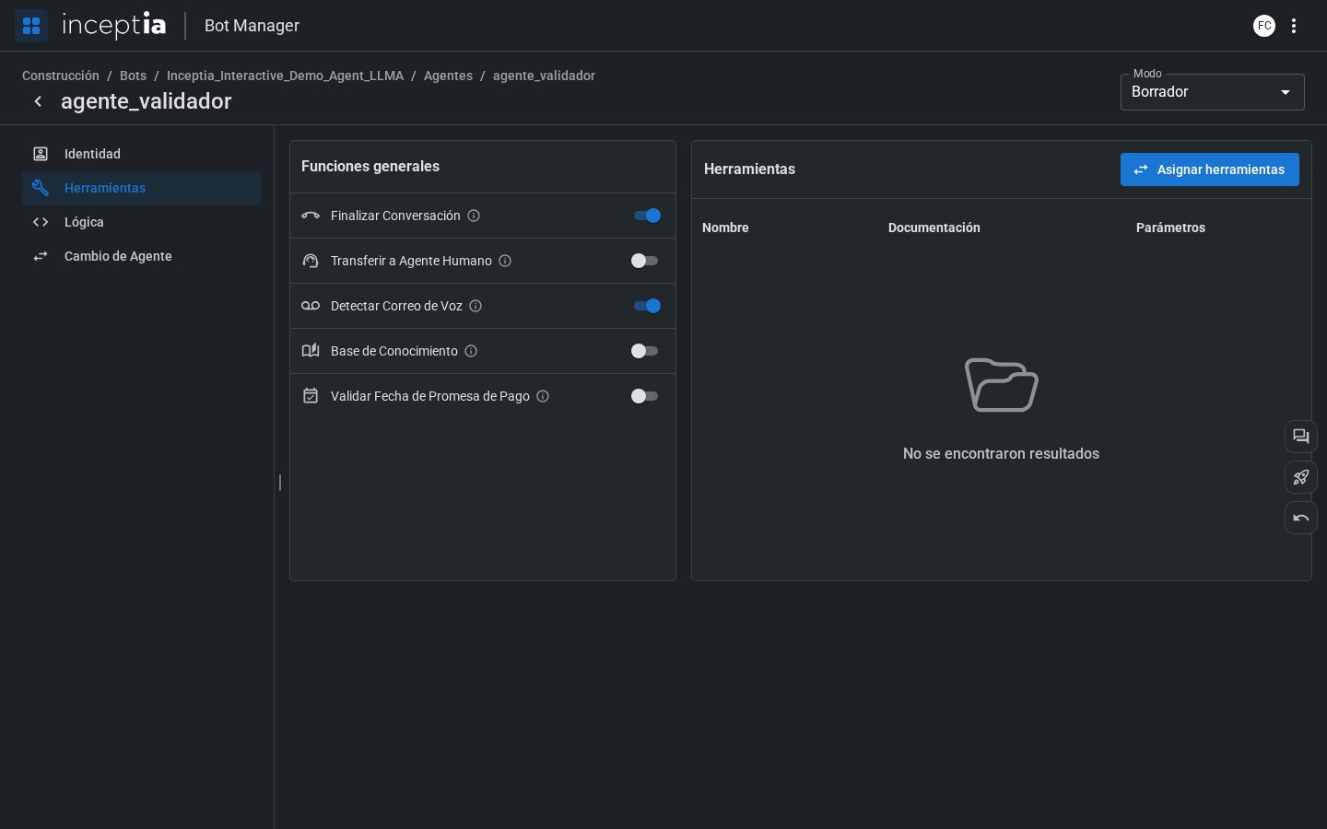This screenshot has width=1327, height=829.
Task: Click the Base de Conocimiento book icon
Action: point(311,351)
